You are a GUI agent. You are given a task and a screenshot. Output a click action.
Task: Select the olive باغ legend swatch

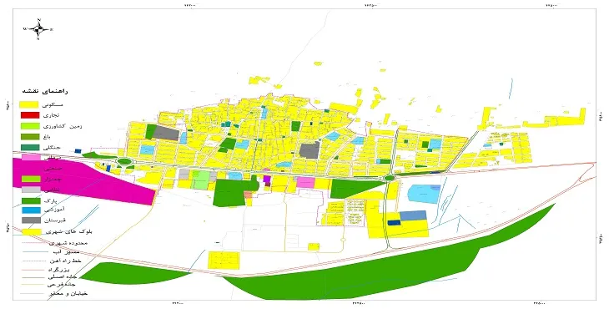click(x=30, y=137)
